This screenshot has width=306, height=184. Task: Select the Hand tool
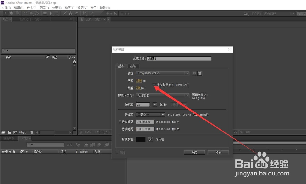tap(12, 13)
